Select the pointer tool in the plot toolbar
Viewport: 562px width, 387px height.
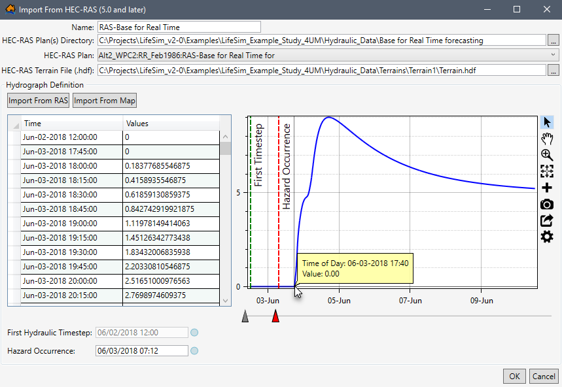click(x=547, y=122)
